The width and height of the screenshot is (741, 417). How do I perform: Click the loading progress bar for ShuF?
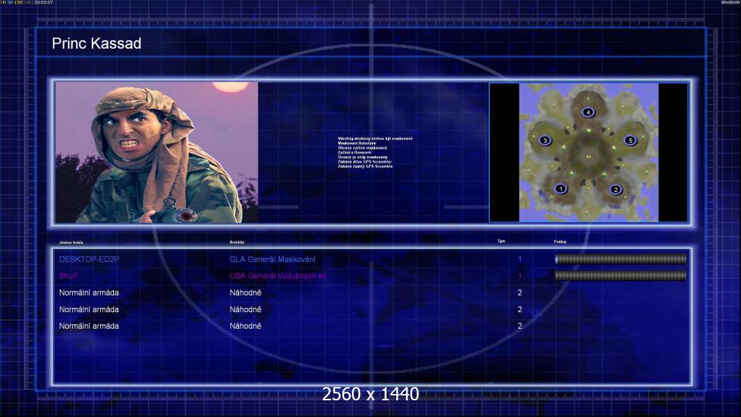click(621, 275)
